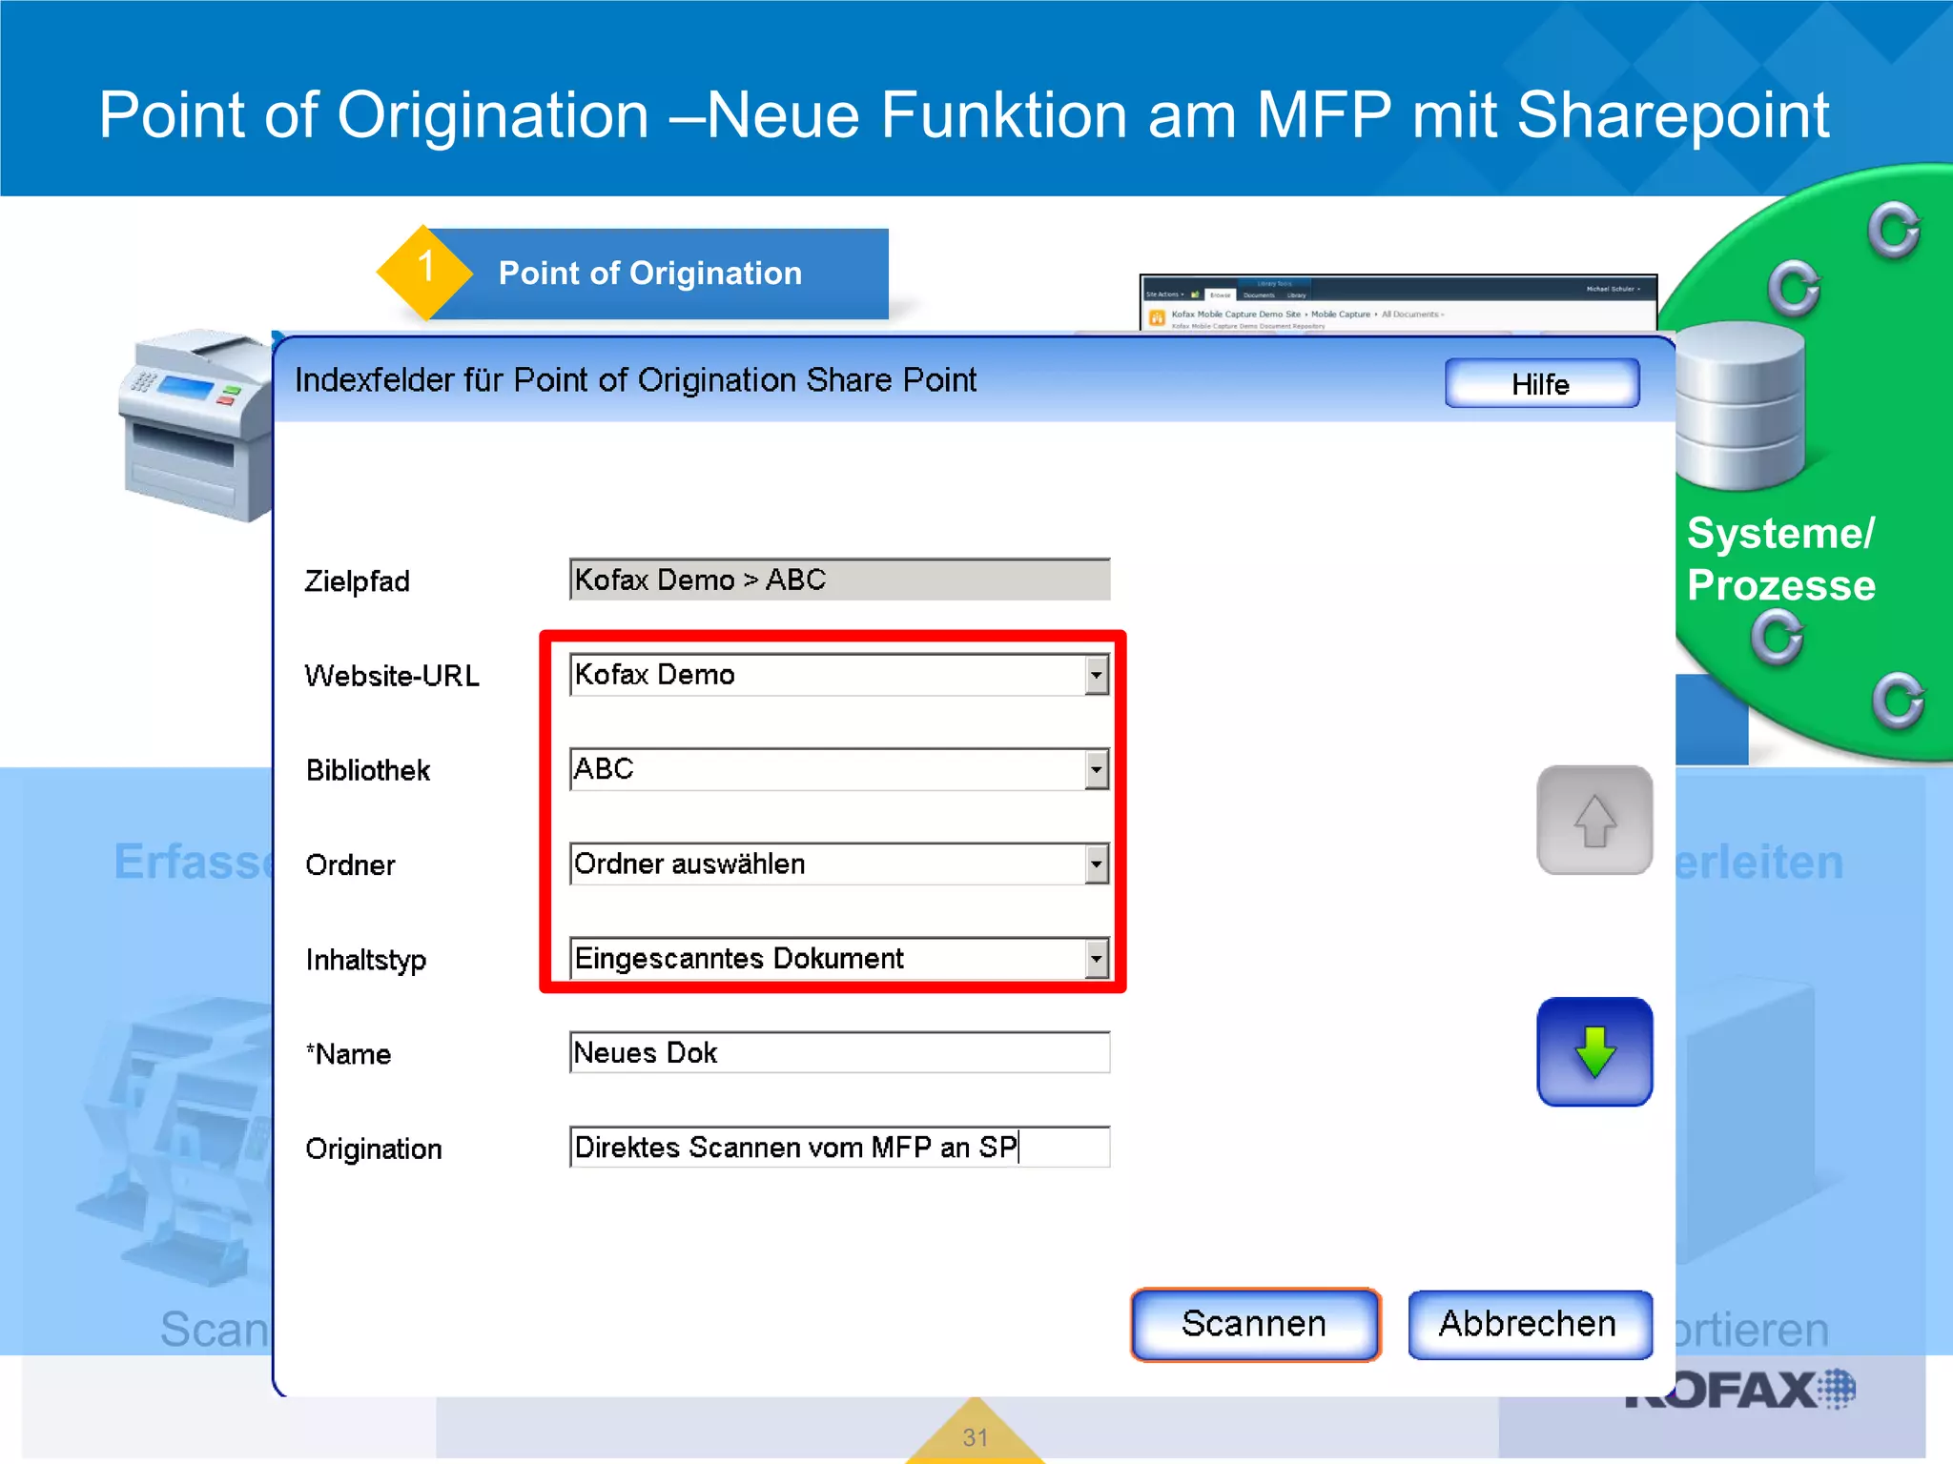Click the Website-URL label
1953x1464 pixels.
click(x=392, y=676)
